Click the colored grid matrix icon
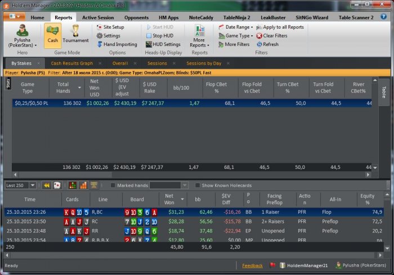The height and width of the screenshot is (275, 394). 73,185
